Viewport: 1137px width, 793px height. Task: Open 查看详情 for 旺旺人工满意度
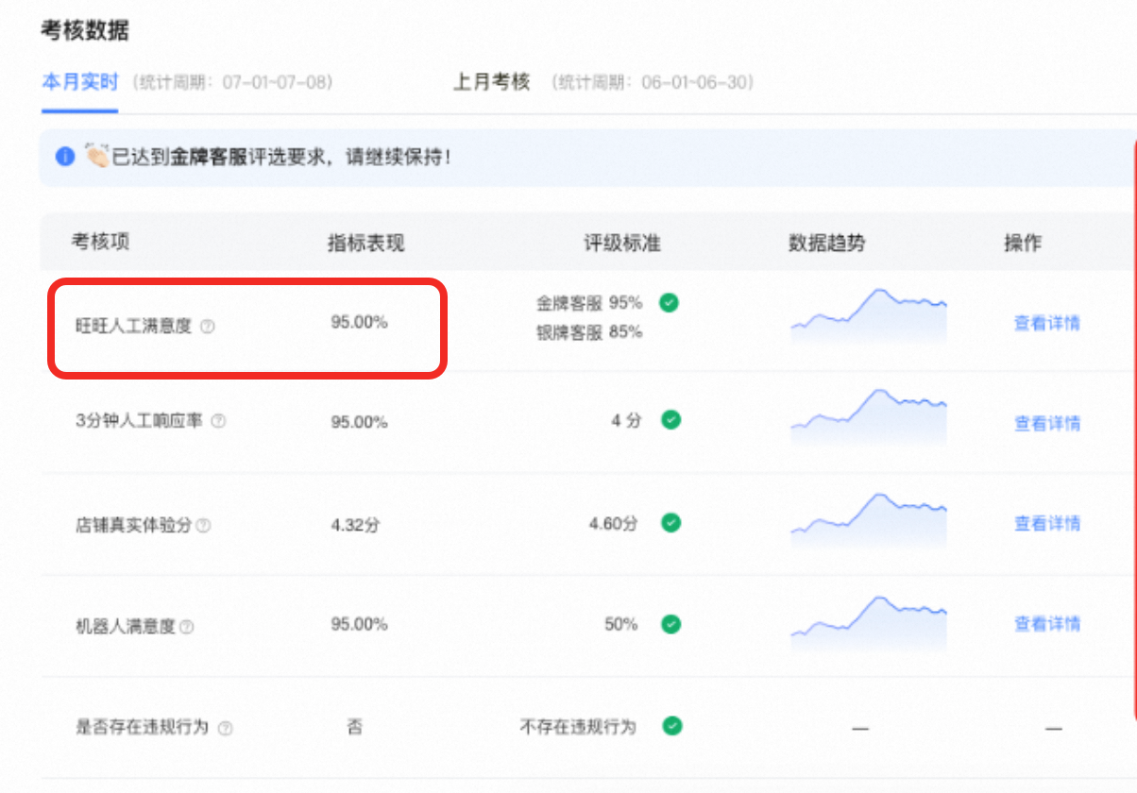1047,323
